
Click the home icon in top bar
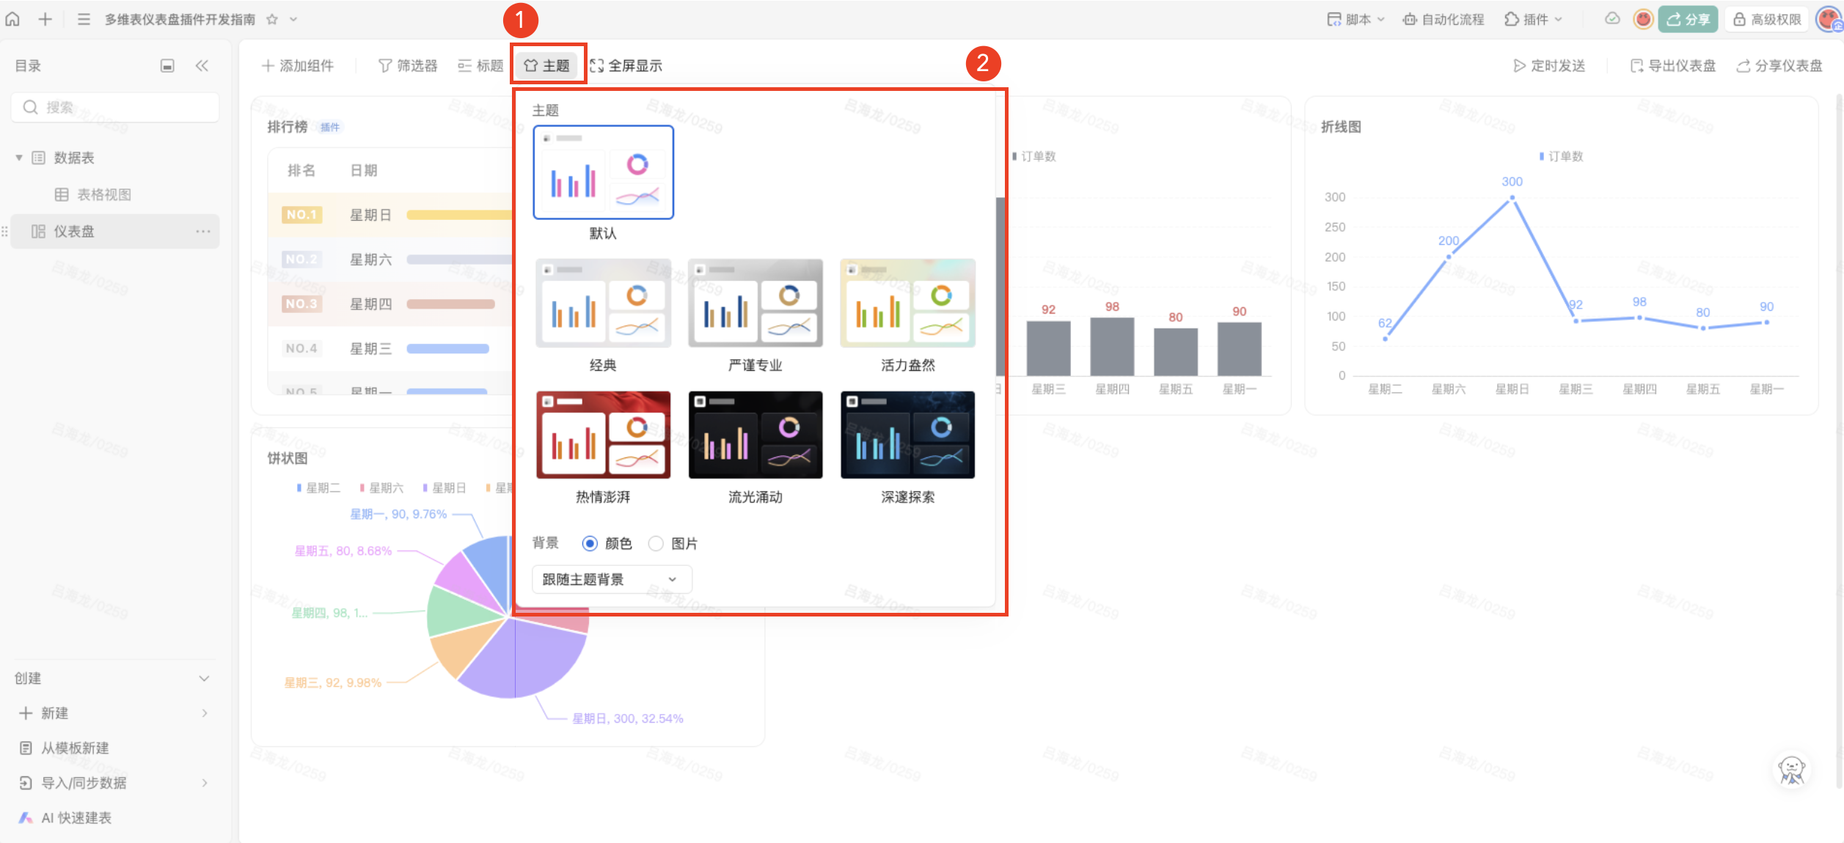[12, 19]
